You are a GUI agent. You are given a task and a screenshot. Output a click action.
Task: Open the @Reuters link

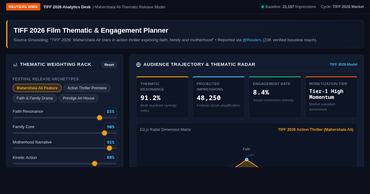pos(252,40)
